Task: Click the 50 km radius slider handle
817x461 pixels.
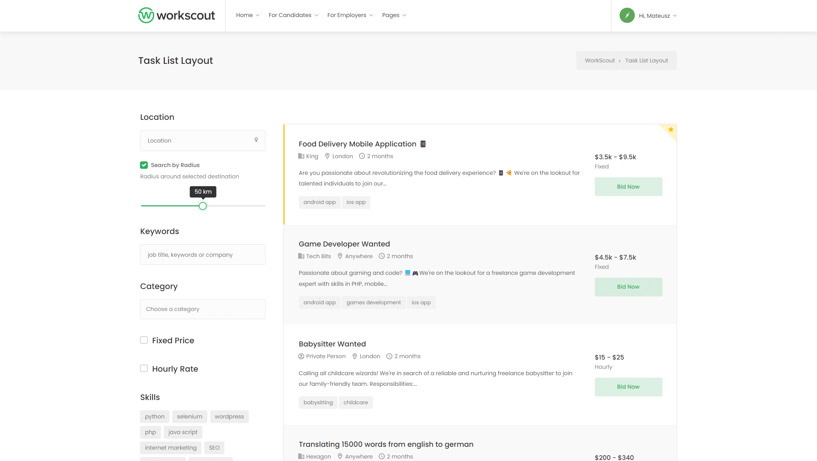Action: click(x=202, y=206)
